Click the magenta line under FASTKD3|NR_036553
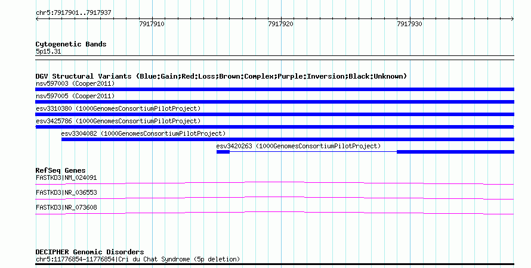Screen dimensions: 531x268 274,198
